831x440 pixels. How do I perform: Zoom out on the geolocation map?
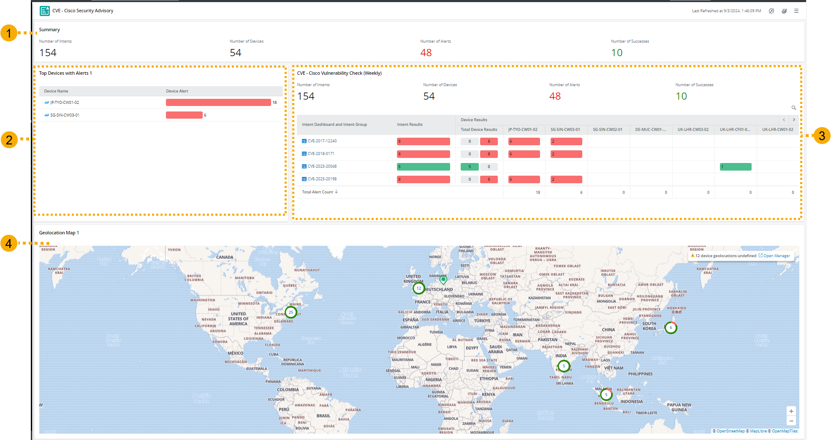pyautogui.click(x=791, y=421)
